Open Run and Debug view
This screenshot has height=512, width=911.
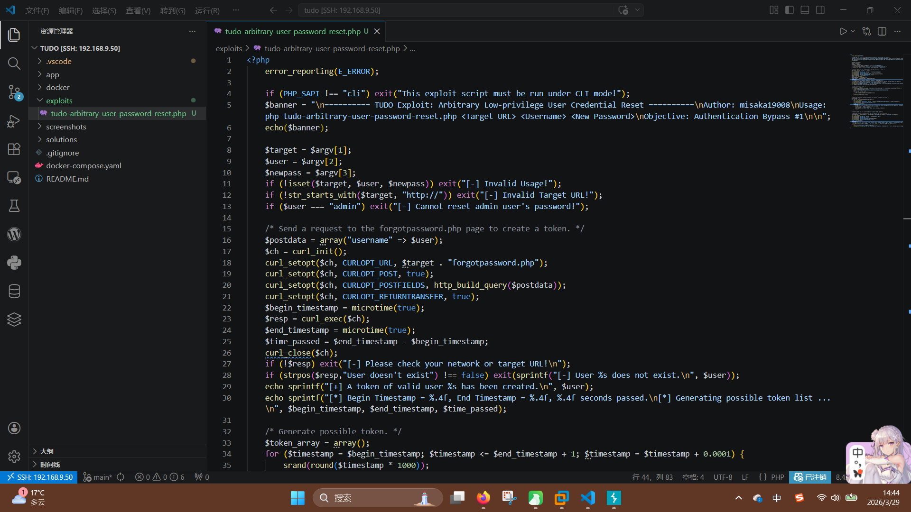[x=14, y=121]
